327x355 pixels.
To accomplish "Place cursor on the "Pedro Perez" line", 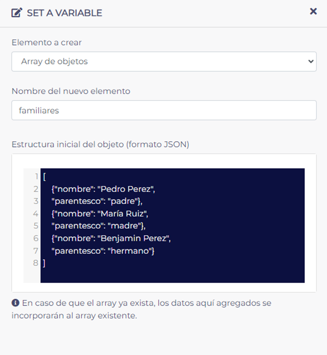I will coord(104,189).
